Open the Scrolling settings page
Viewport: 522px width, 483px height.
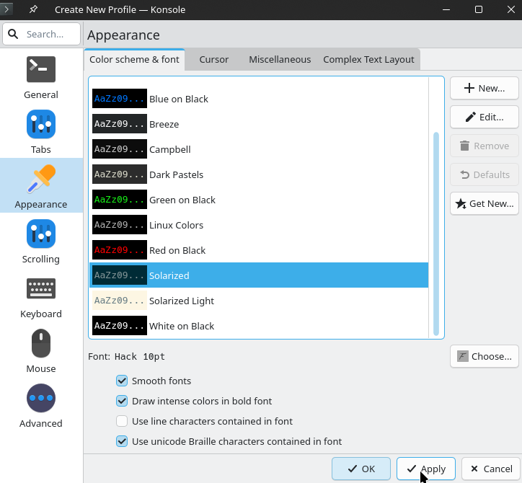coord(41,241)
